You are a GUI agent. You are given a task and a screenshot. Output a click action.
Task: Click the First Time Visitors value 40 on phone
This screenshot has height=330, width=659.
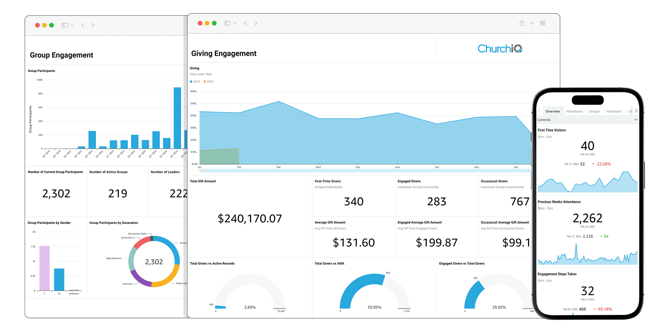(x=588, y=146)
